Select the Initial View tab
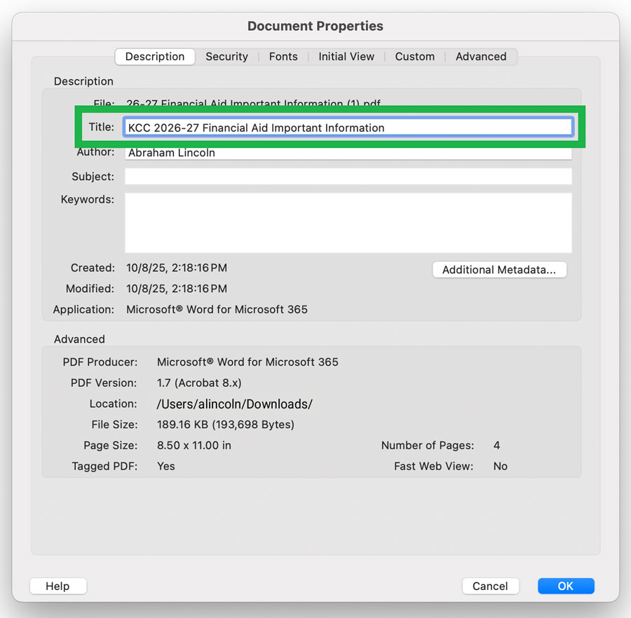Screen dimensions: 631x618 (346, 56)
